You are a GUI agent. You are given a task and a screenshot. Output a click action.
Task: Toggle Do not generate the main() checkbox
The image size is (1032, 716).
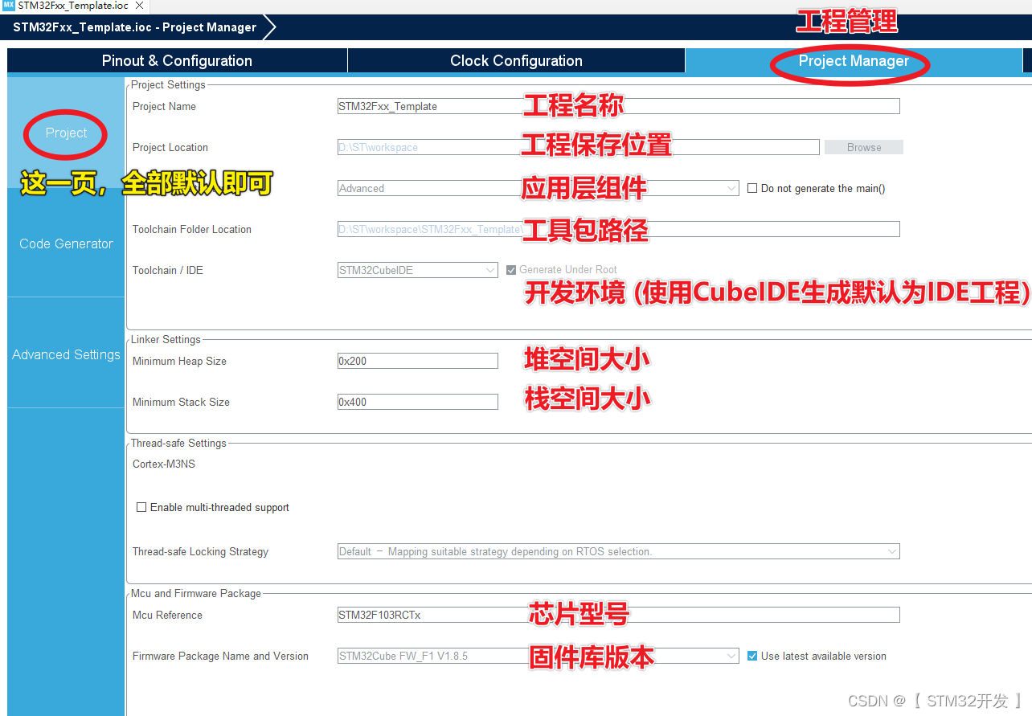(x=752, y=188)
